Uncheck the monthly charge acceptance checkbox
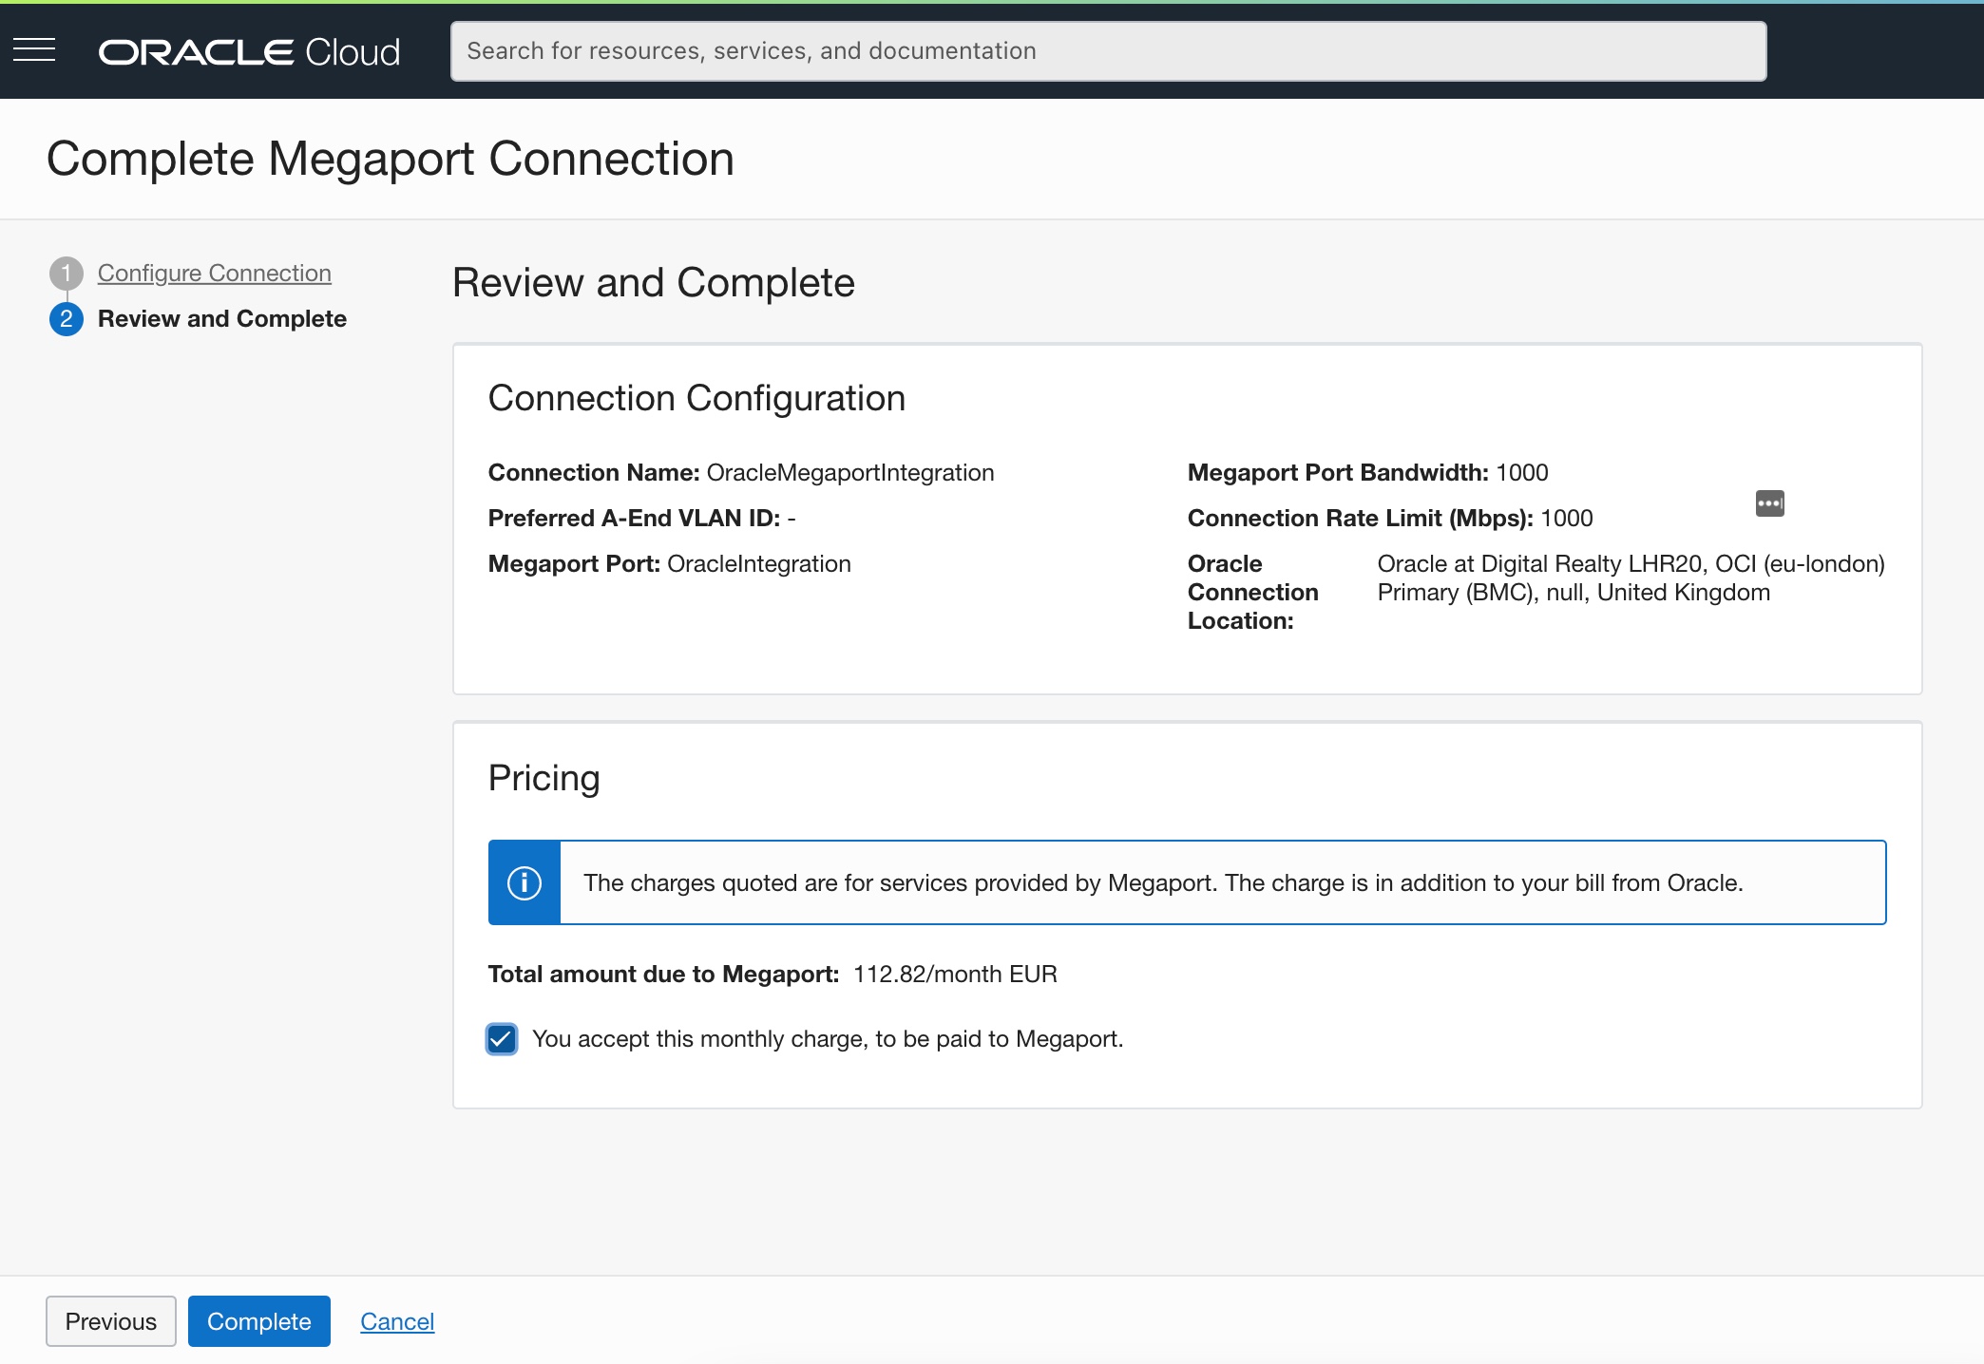The height and width of the screenshot is (1364, 1984). click(x=502, y=1039)
